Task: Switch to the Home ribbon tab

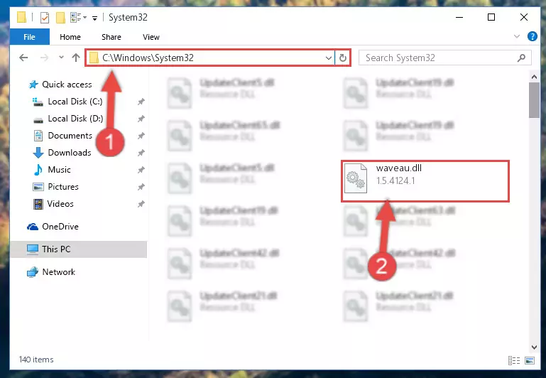Action: point(70,37)
